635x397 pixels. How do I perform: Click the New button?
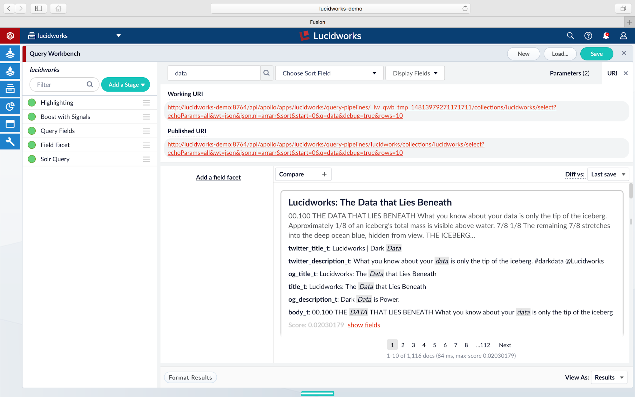point(524,54)
